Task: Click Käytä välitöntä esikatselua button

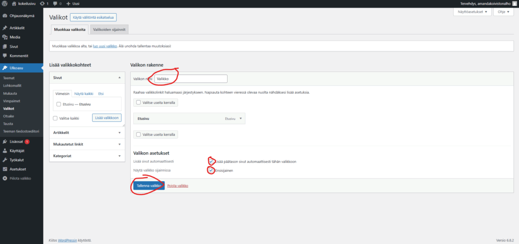Action: pyautogui.click(x=93, y=17)
